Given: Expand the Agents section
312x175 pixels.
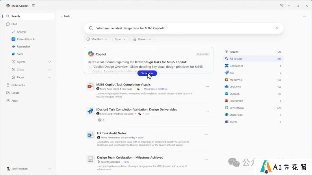Looking at the screenshot, I should (x=50, y=62).
